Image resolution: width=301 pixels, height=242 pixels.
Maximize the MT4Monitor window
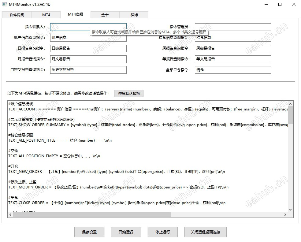(x=280, y=4)
